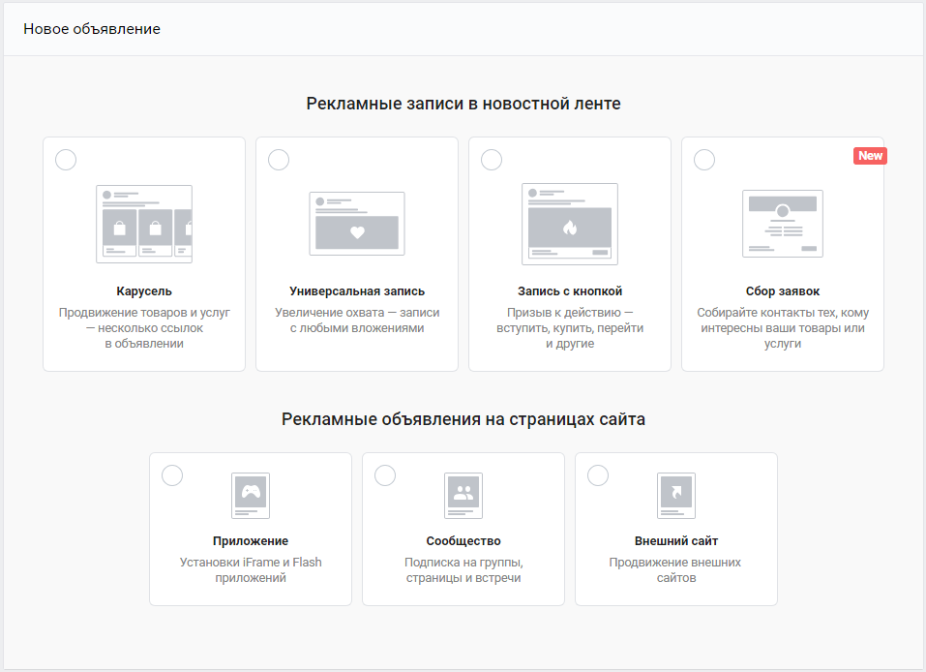Click the post with button flame illustration
The height and width of the screenshot is (672, 926).
570,224
